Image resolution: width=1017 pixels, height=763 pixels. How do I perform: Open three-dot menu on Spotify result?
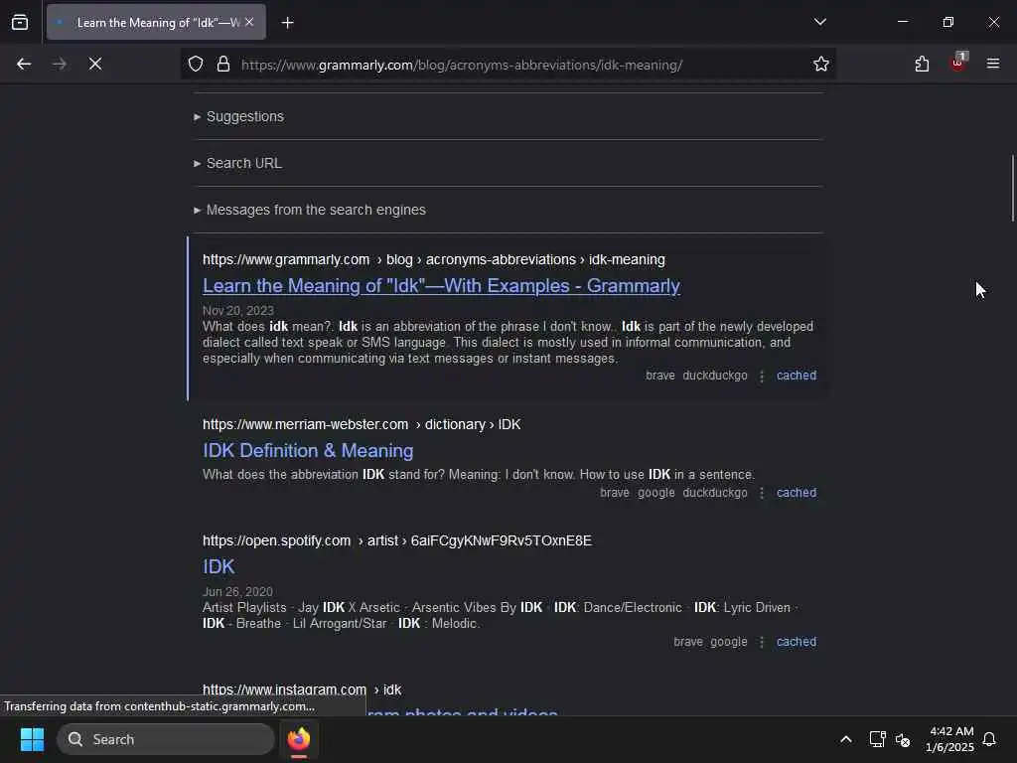pos(762,643)
